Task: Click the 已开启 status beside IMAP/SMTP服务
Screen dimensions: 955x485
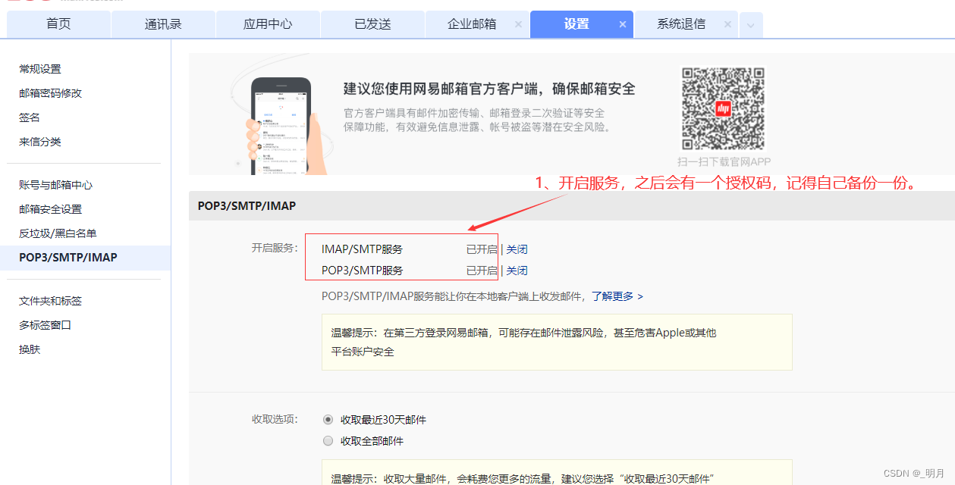Action: [x=482, y=249]
